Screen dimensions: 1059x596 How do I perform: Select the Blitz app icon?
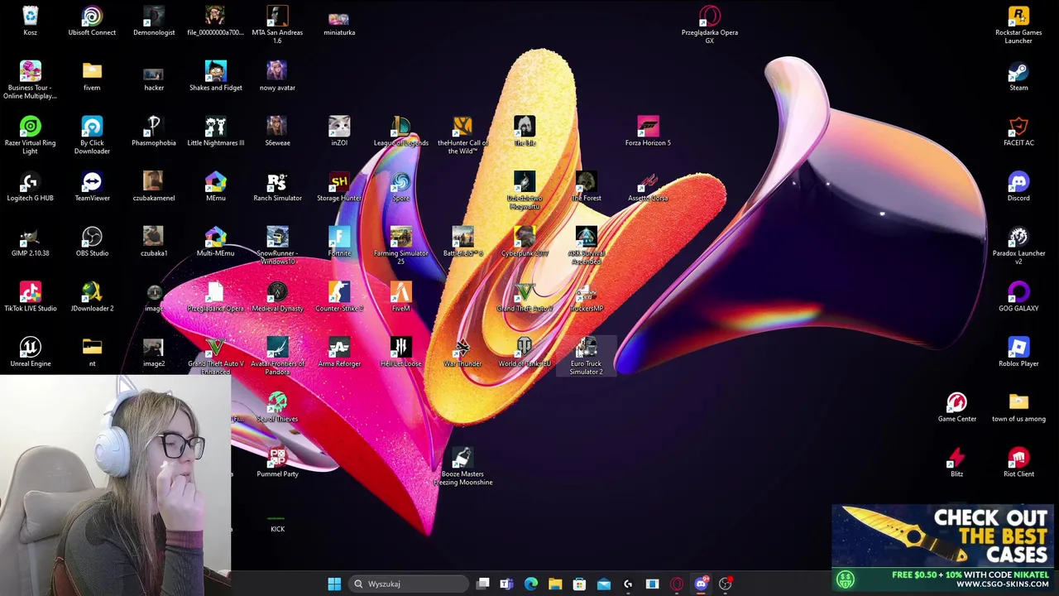pyautogui.click(x=957, y=464)
